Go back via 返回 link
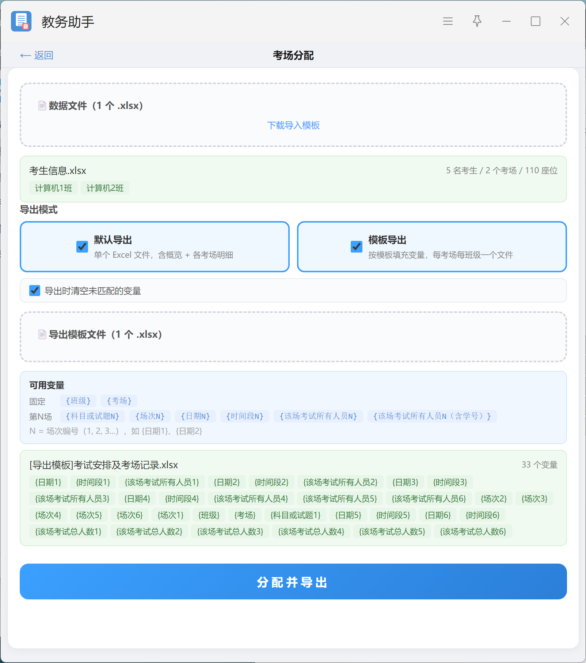Viewport: 586px width, 663px height. point(37,55)
